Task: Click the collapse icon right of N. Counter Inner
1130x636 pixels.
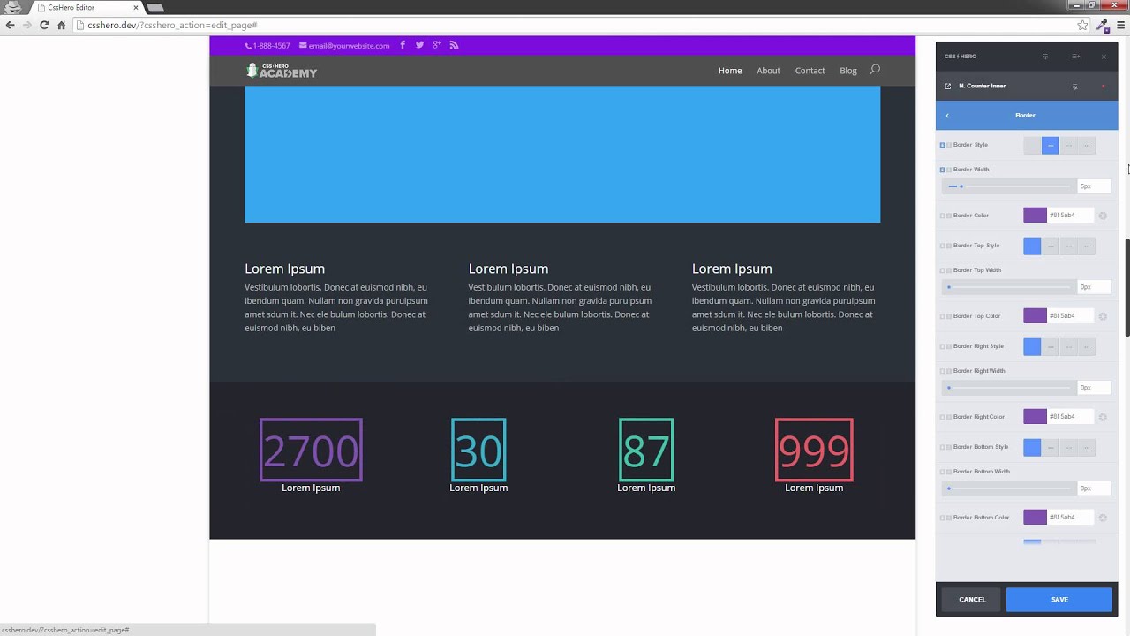Action: [1074, 87]
